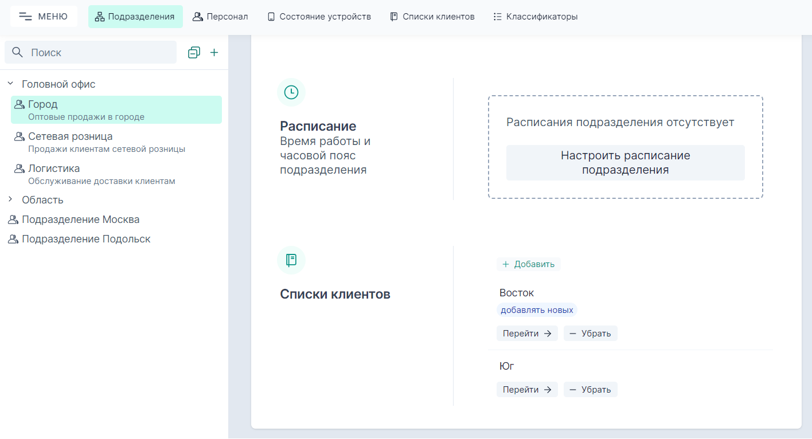Click Убрать to remove the Восток list
The image size is (812, 439).
pyautogui.click(x=590, y=333)
